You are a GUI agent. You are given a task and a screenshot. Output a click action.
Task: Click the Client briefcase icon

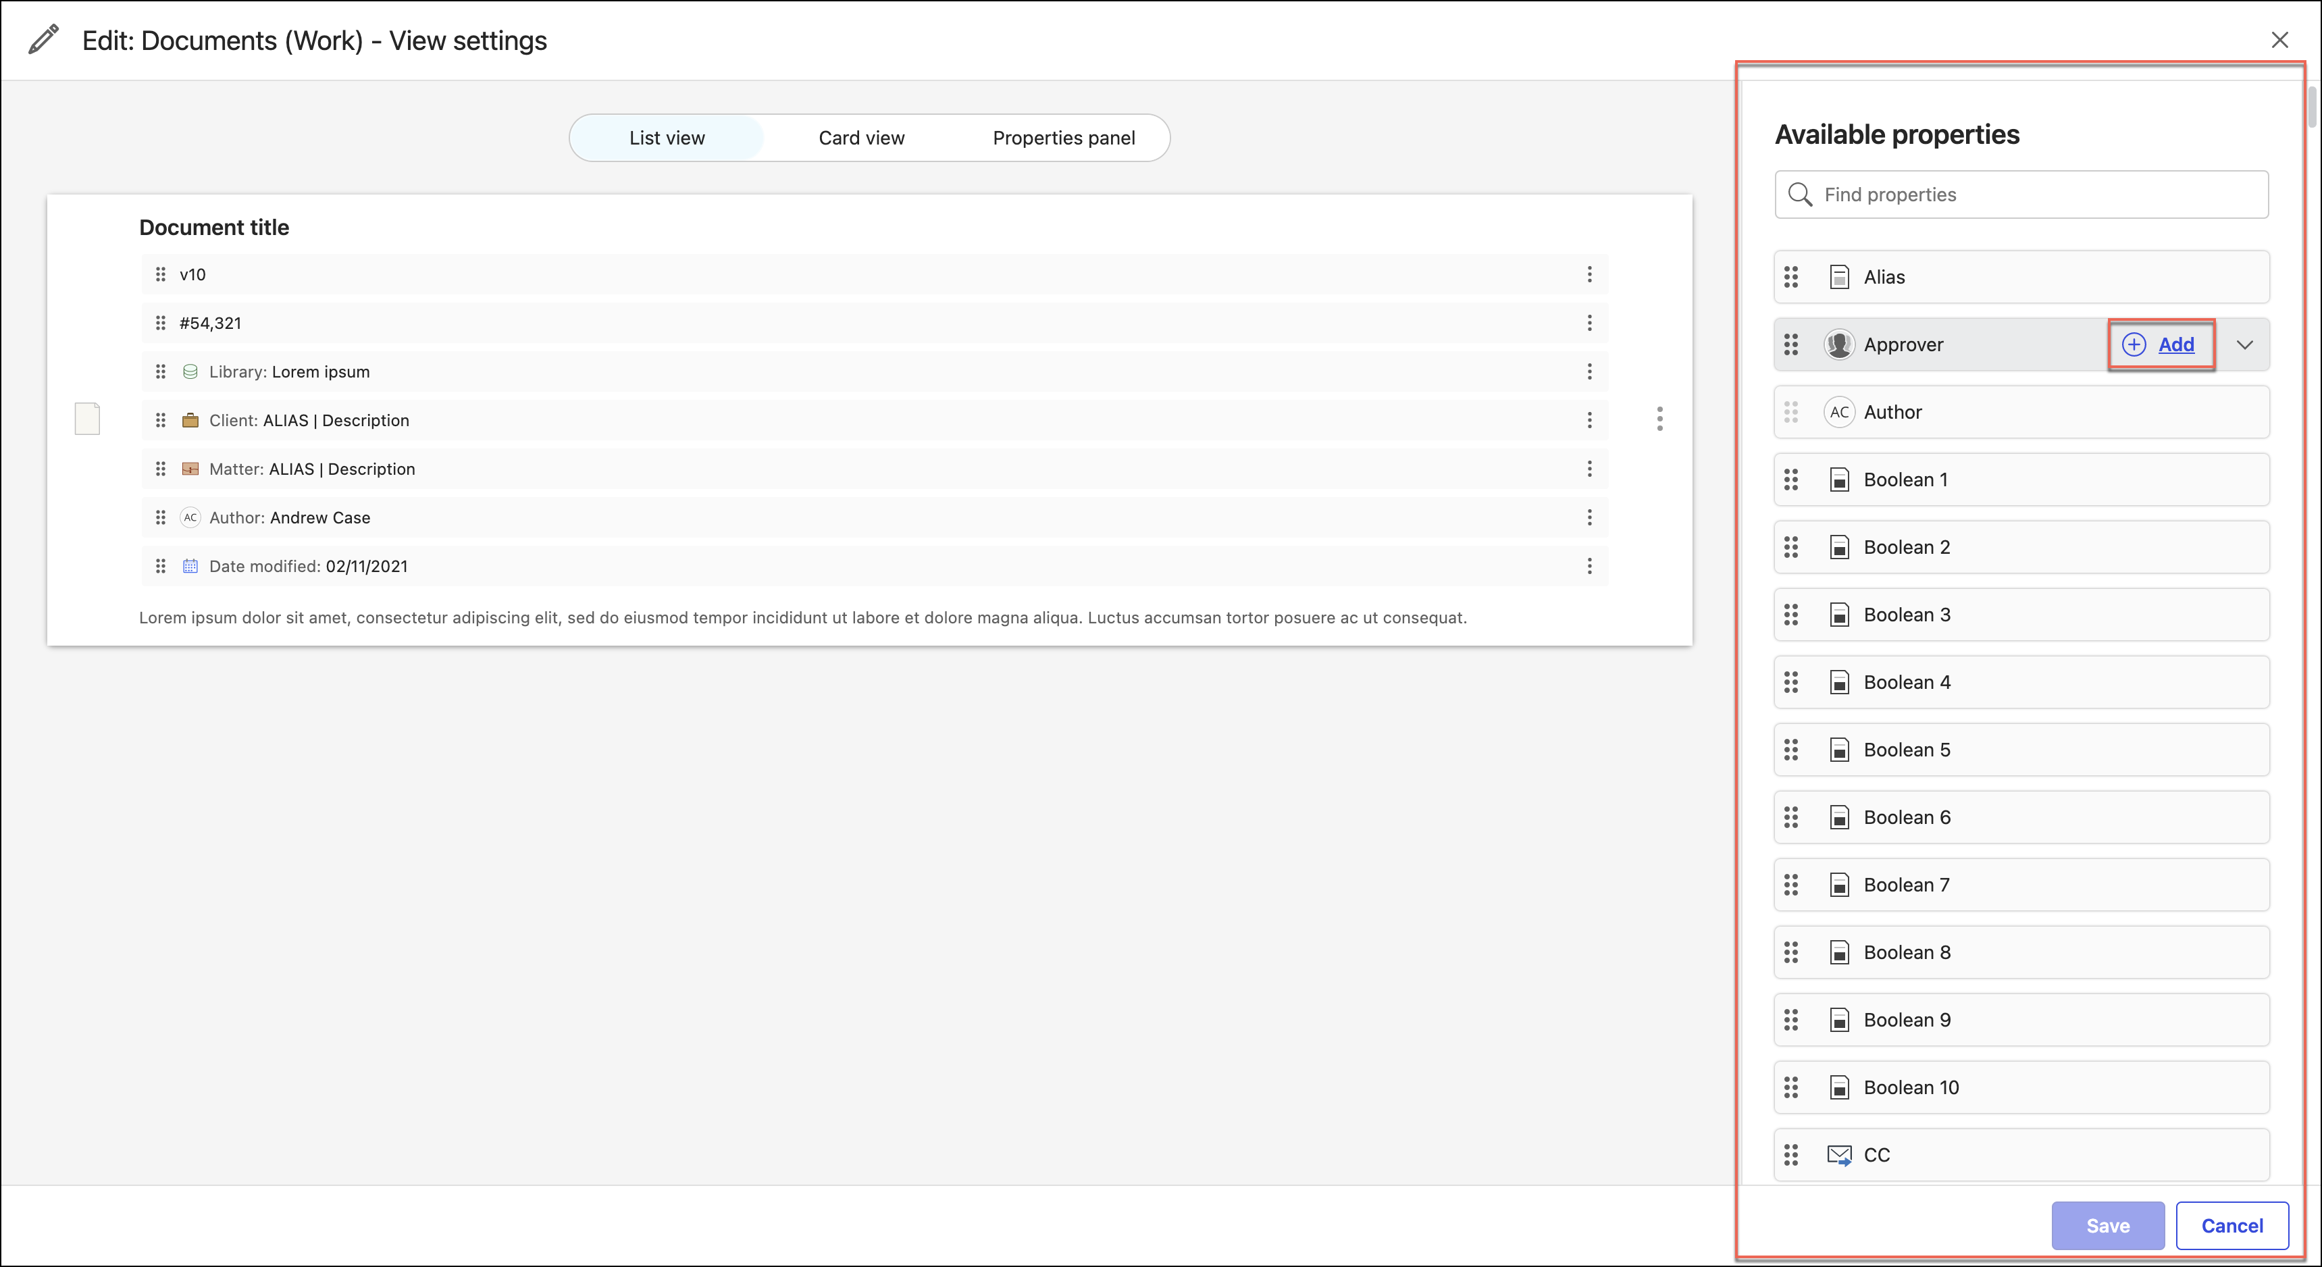pyautogui.click(x=190, y=420)
